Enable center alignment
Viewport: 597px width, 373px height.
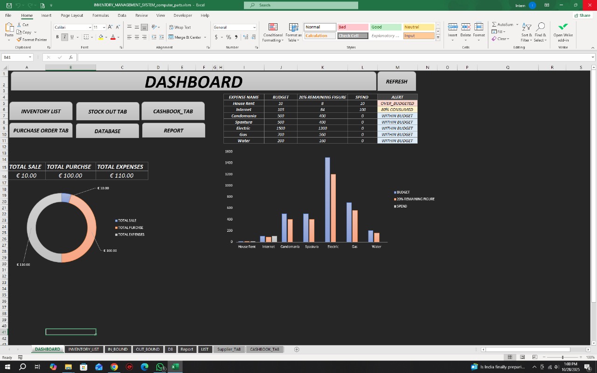[136, 37]
